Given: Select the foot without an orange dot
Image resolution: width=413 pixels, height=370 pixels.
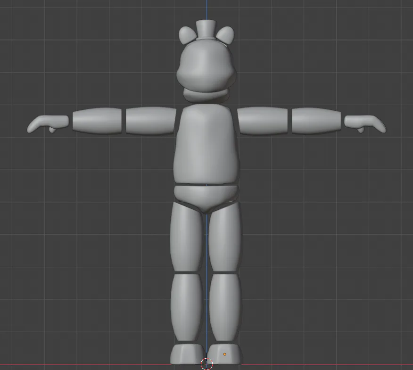Looking at the screenshot, I should (x=187, y=354).
